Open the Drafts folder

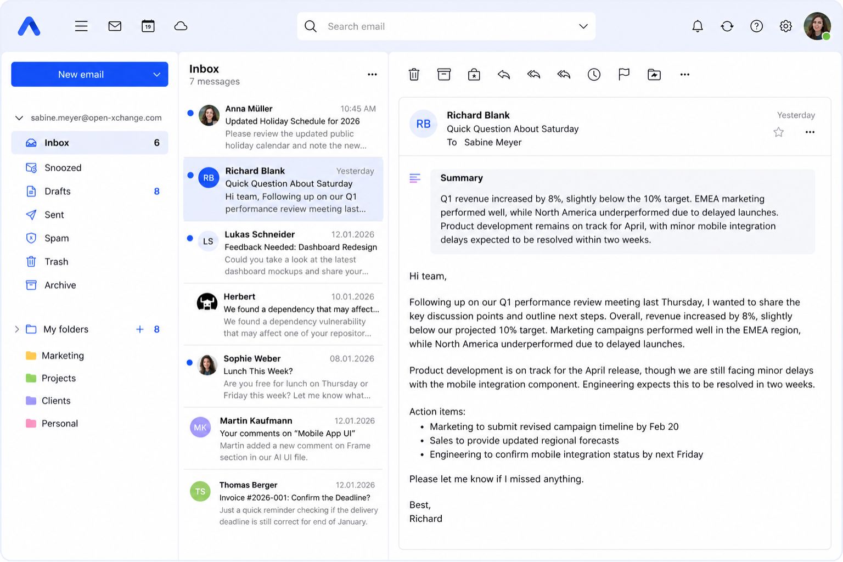click(x=58, y=192)
